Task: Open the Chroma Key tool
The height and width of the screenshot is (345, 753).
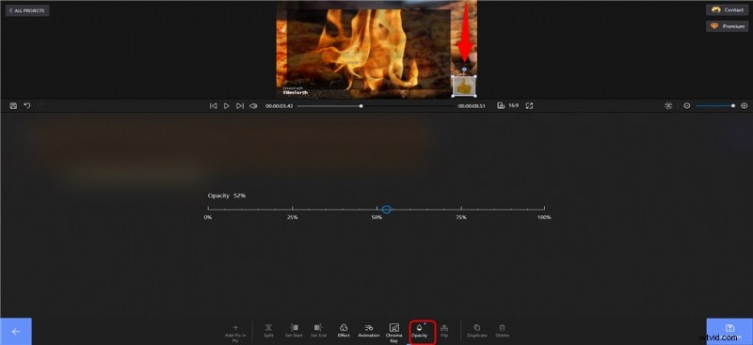Action: point(393,333)
